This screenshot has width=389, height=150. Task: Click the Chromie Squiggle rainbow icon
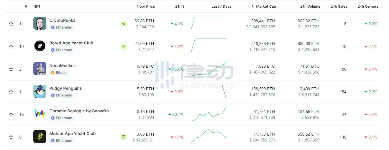40,114
